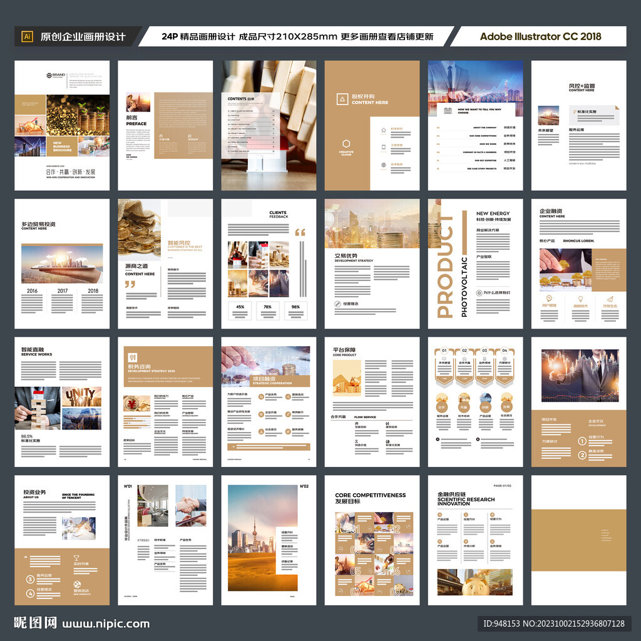Click the orange Ai logo icon
Viewport: 641px width, 641px height.
(x=28, y=36)
